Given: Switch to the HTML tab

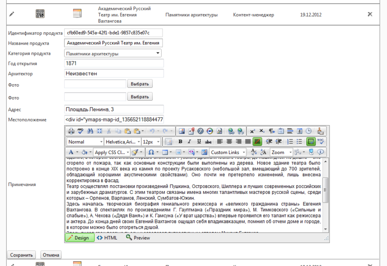Looking at the screenshot, I should coord(107,238).
